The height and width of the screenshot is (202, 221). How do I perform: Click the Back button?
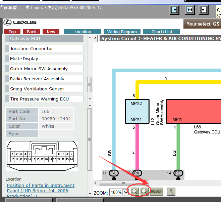point(32,32)
